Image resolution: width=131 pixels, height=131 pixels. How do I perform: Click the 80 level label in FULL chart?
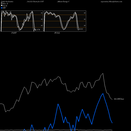coord(85,13)
